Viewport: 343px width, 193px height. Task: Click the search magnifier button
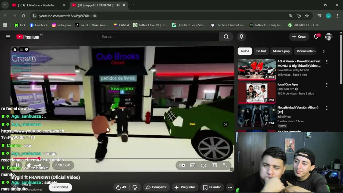point(226,37)
